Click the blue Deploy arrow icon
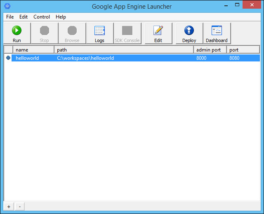This screenshot has height=214, width=264. 189,31
